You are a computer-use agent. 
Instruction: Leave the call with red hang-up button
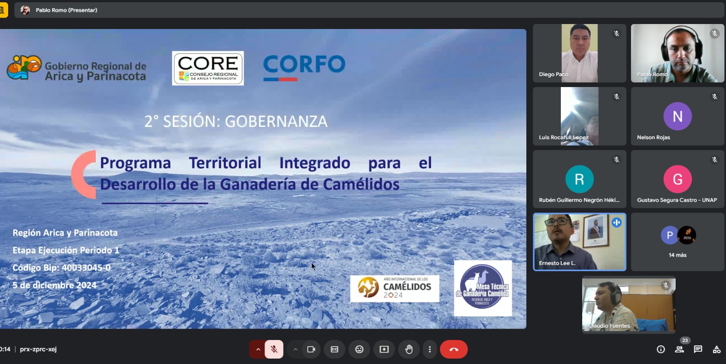[454, 349]
